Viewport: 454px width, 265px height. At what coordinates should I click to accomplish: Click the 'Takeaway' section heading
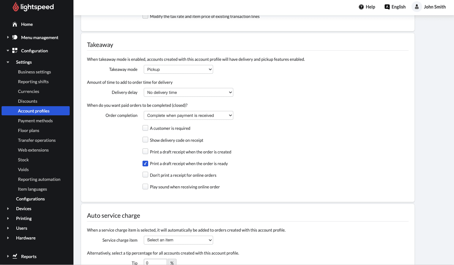point(100,45)
